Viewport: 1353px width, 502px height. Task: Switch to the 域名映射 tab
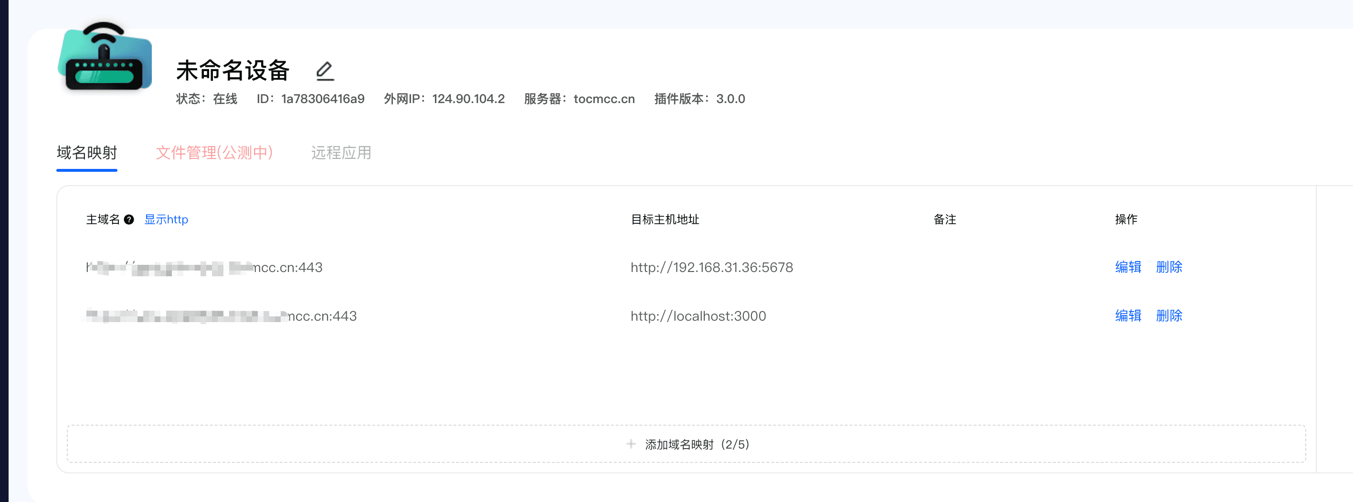pos(87,153)
